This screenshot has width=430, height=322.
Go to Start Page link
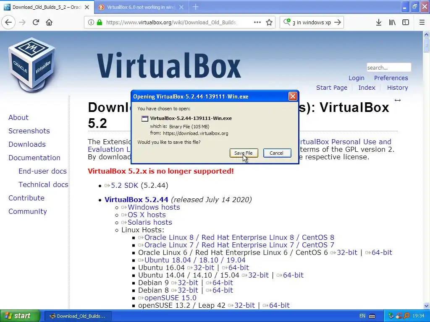[332, 88]
